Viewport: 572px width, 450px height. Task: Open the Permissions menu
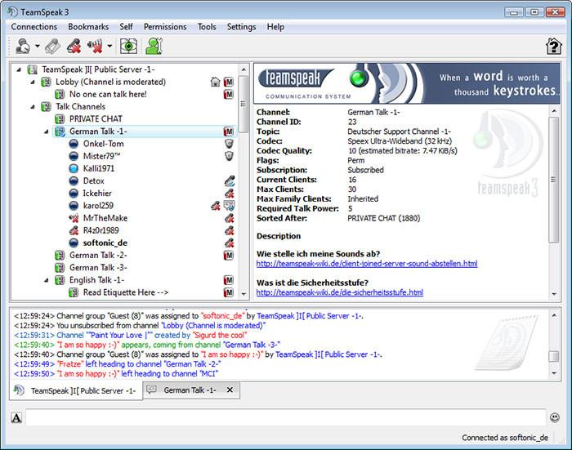[165, 27]
